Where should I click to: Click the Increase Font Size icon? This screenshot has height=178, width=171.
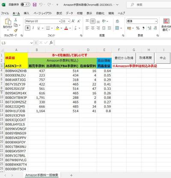73,21
